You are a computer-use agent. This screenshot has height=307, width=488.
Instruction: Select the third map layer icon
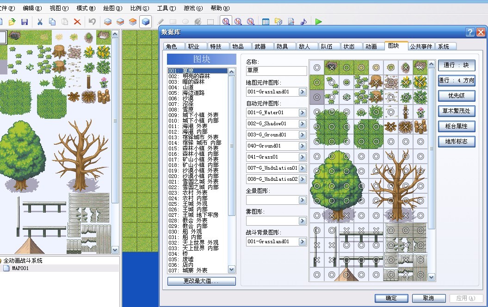pos(133,22)
